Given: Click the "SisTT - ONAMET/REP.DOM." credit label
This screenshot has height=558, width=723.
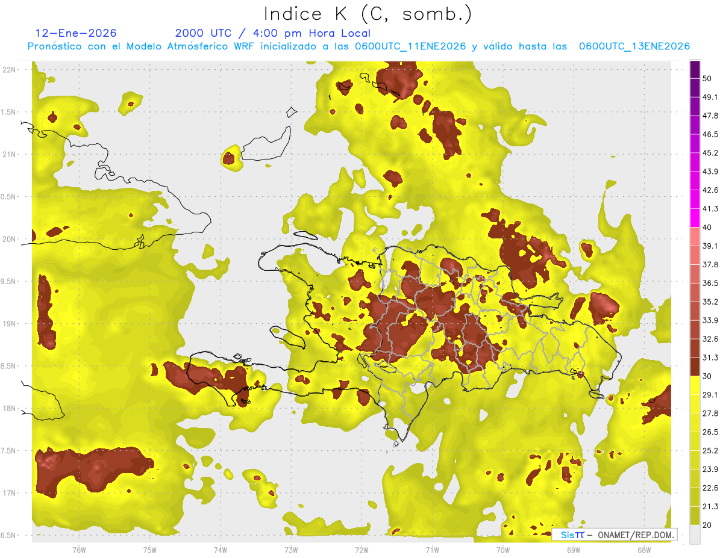Looking at the screenshot, I should click(x=615, y=535).
